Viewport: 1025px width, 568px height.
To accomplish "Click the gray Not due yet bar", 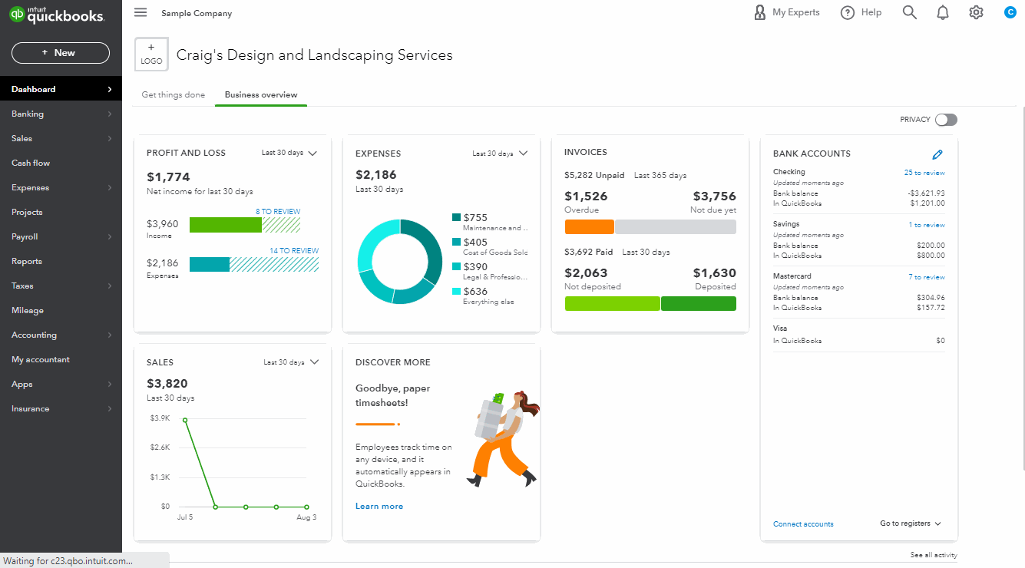I will (x=676, y=226).
